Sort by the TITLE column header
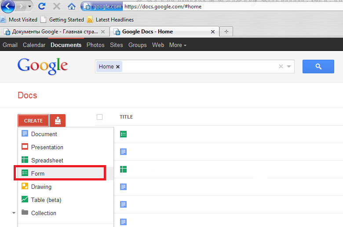The image size is (343, 227). point(126,117)
